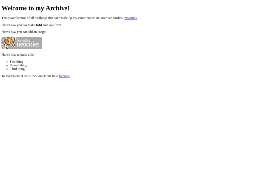Click the word Archive in the heading

click(57, 8)
